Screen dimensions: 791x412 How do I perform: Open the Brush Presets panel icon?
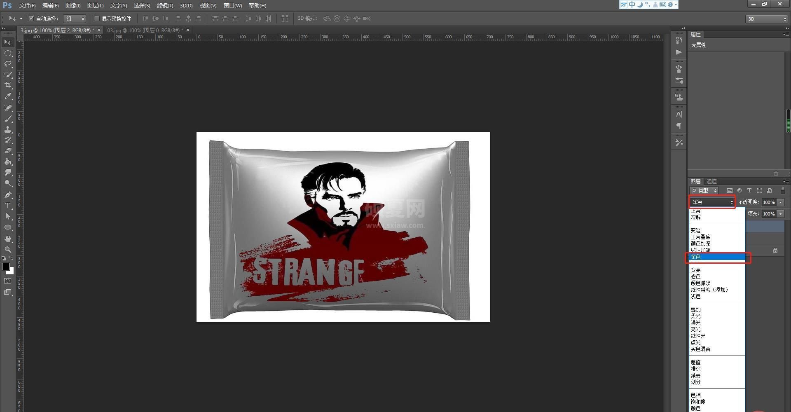pyautogui.click(x=679, y=81)
